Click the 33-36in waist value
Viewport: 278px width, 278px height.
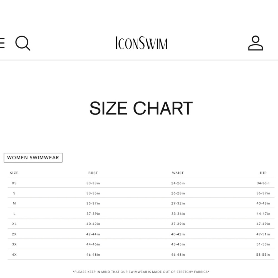pyautogui.click(x=178, y=214)
